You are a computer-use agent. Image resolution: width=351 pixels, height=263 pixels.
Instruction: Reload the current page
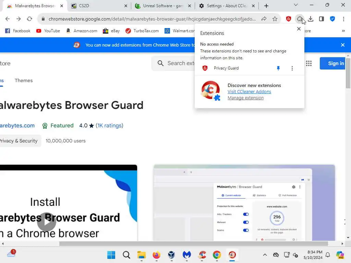coord(29,19)
